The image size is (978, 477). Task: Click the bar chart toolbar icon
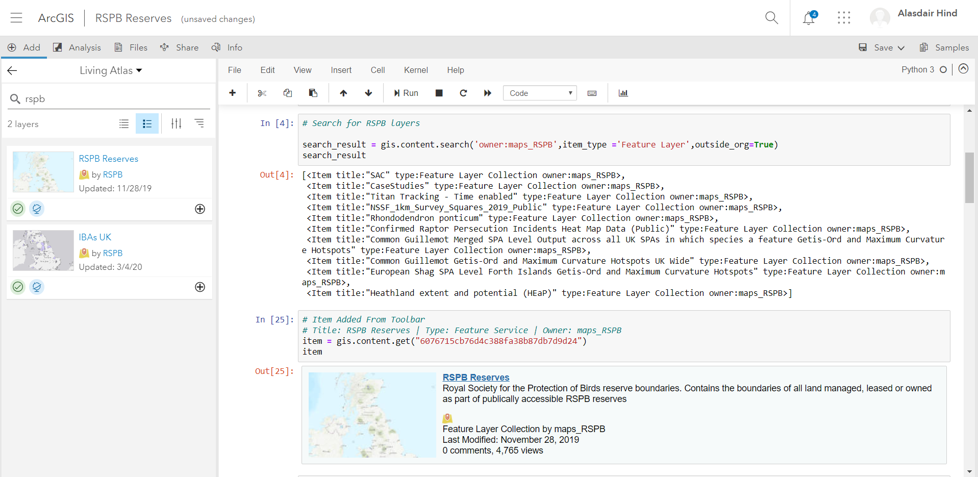(623, 93)
